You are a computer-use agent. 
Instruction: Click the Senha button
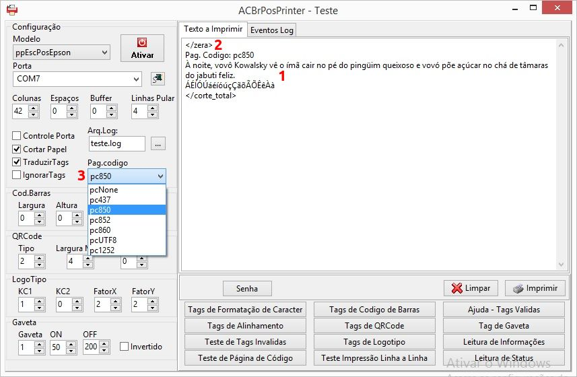click(247, 288)
